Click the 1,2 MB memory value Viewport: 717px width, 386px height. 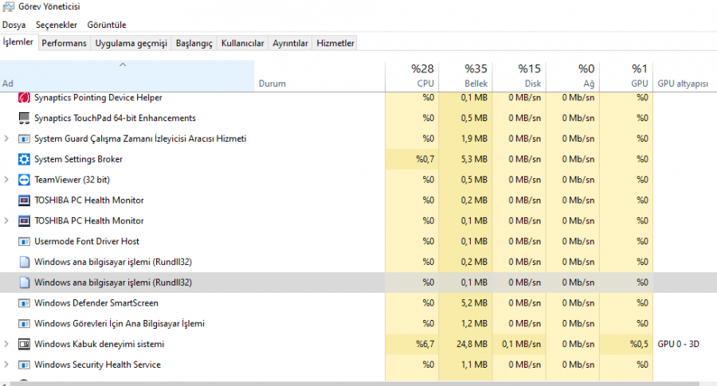(474, 323)
